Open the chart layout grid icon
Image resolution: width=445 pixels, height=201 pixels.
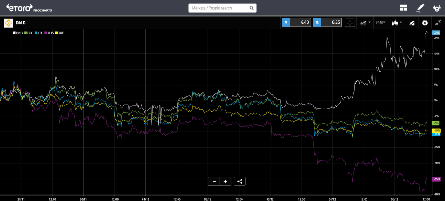pyautogui.click(x=403, y=8)
